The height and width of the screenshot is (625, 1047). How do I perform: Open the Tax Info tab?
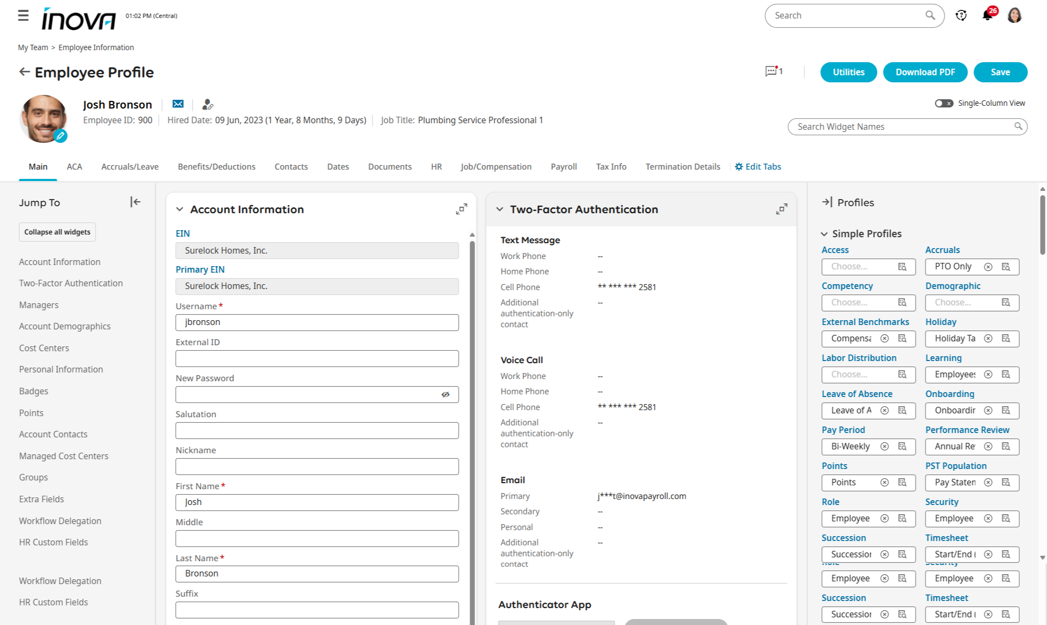pyautogui.click(x=611, y=167)
